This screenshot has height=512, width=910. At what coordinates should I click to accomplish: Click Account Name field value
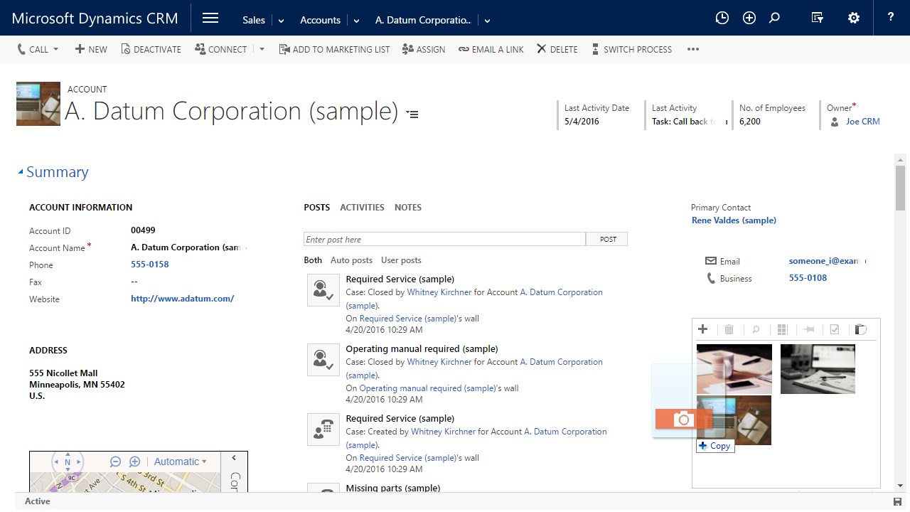tap(188, 247)
